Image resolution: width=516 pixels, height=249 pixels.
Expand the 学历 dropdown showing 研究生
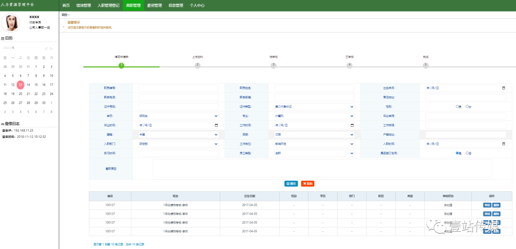(178, 116)
